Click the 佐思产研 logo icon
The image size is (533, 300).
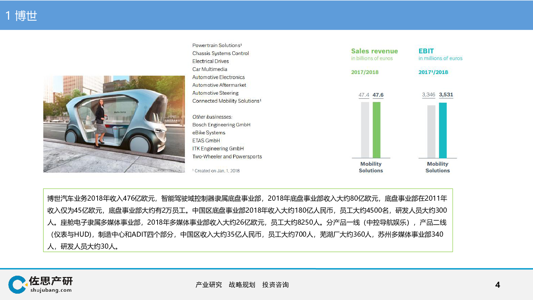click(x=18, y=284)
